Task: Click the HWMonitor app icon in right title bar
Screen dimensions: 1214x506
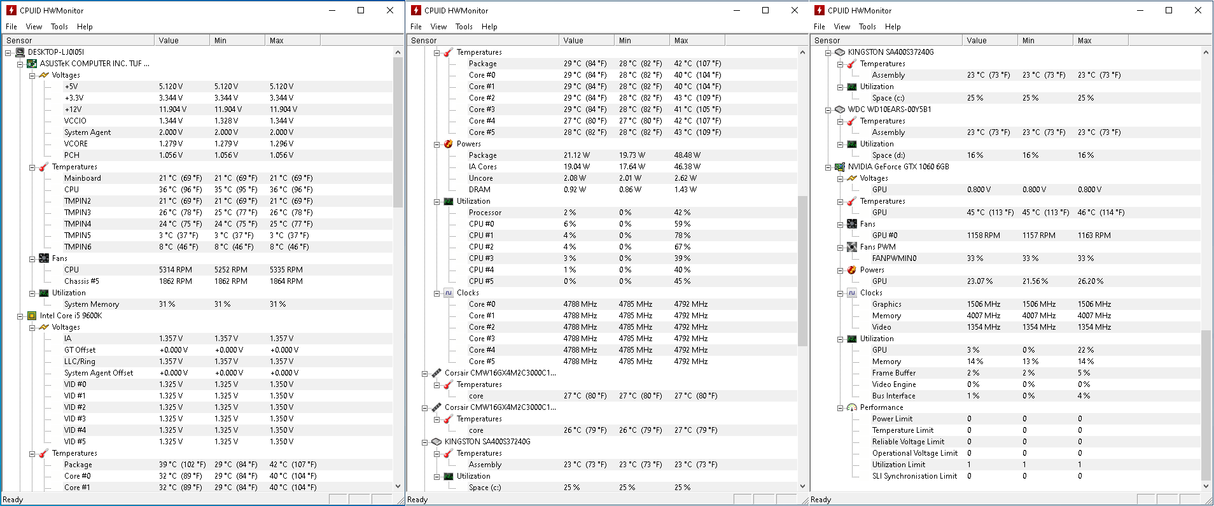Action: click(x=820, y=10)
